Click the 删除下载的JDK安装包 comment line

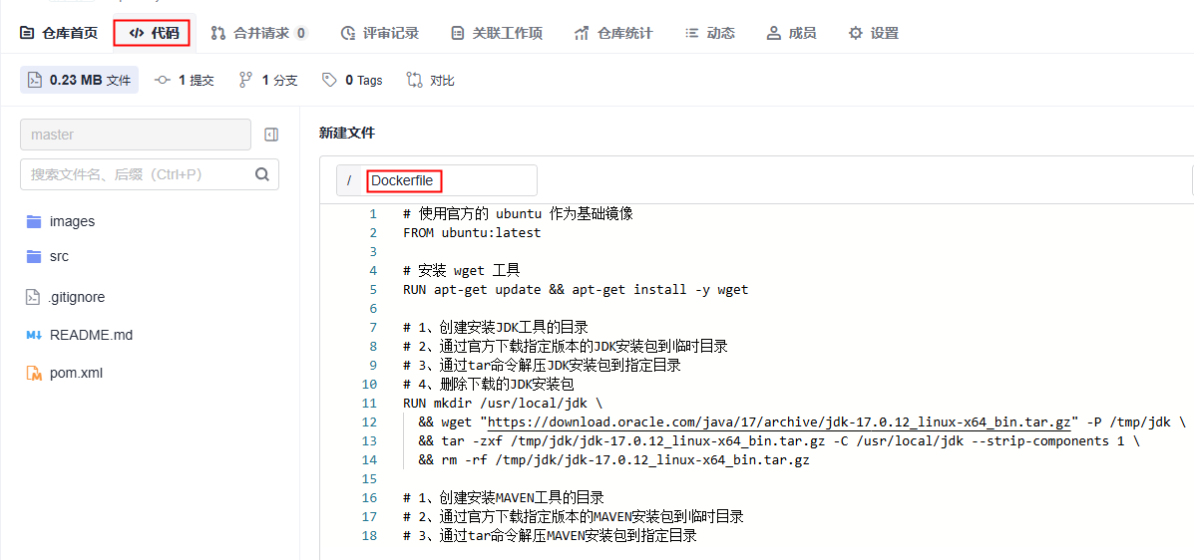[x=488, y=385]
